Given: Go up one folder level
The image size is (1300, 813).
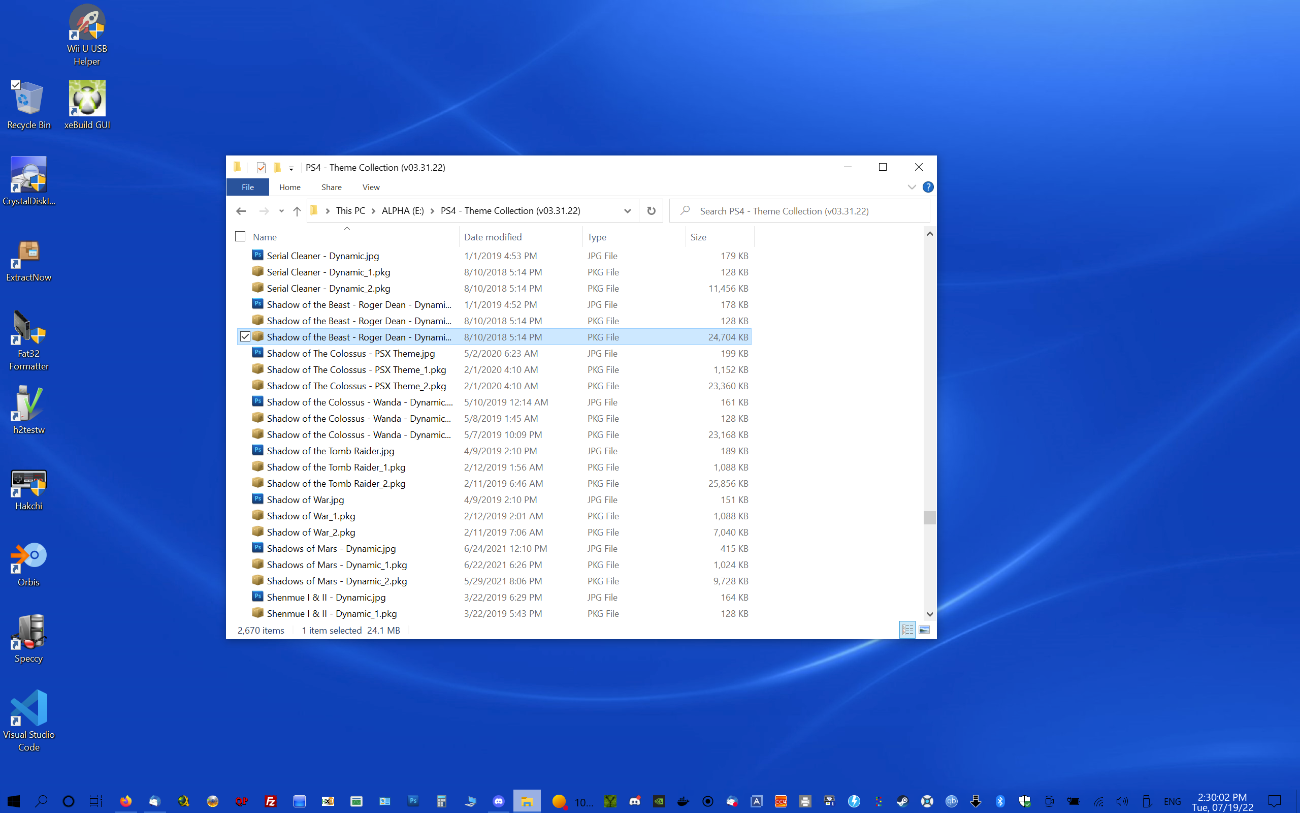Looking at the screenshot, I should tap(297, 211).
